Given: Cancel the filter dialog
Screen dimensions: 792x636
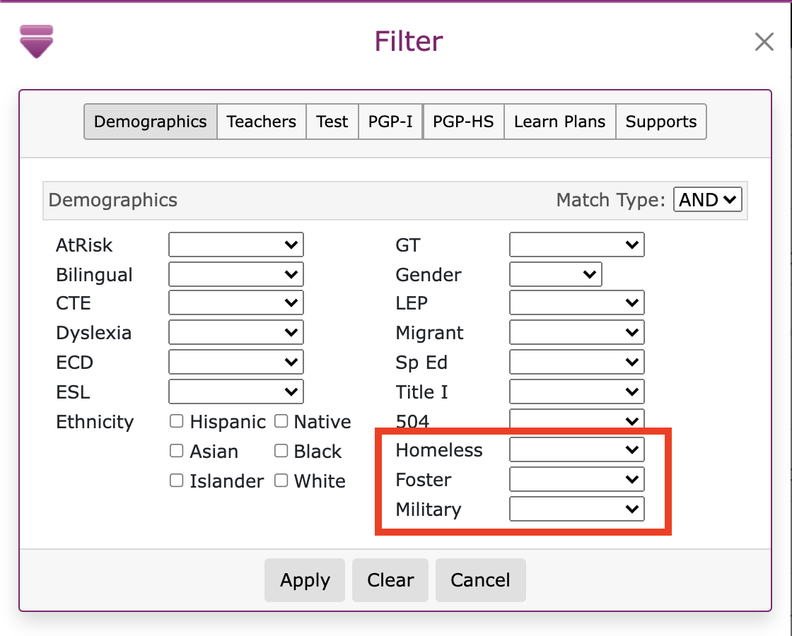Looking at the screenshot, I should click(x=480, y=580).
